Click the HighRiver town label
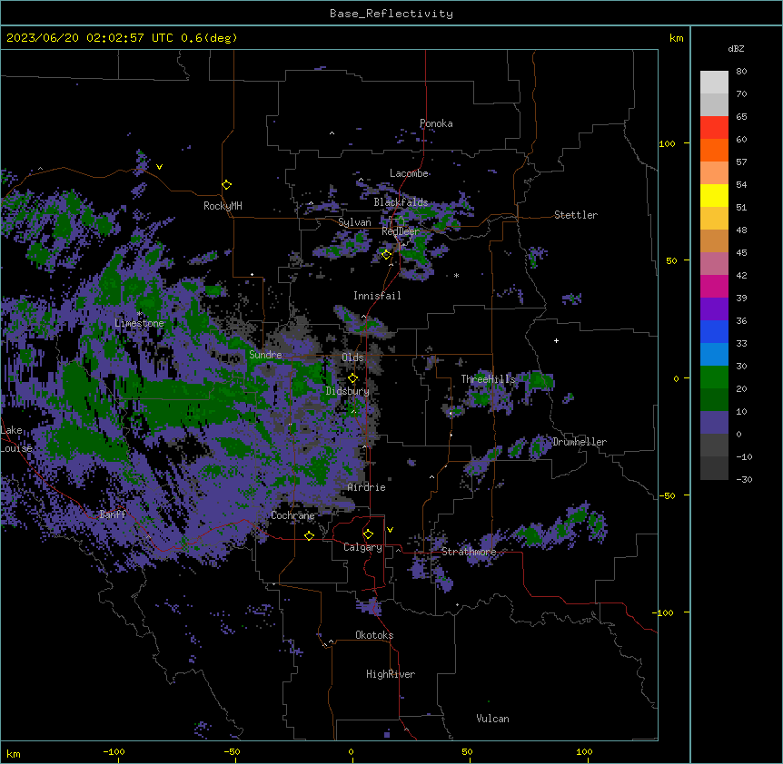783x764 pixels. point(391,674)
